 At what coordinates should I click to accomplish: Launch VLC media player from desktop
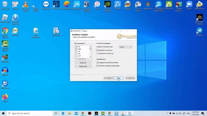point(26,6)
